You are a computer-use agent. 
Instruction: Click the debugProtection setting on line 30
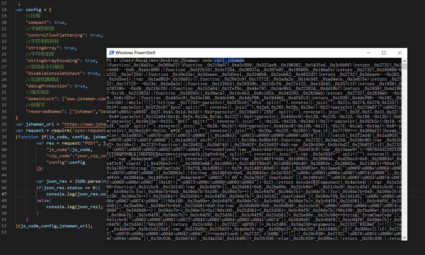[x=46, y=86]
